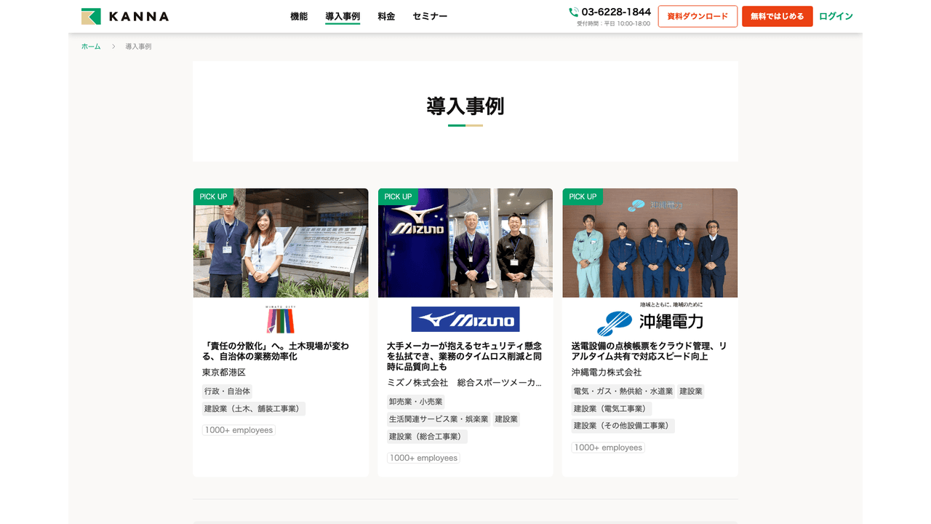Click the KANNA logo icon
The width and height of the screenshot is (931, 524).
click(x=91, y=16)
